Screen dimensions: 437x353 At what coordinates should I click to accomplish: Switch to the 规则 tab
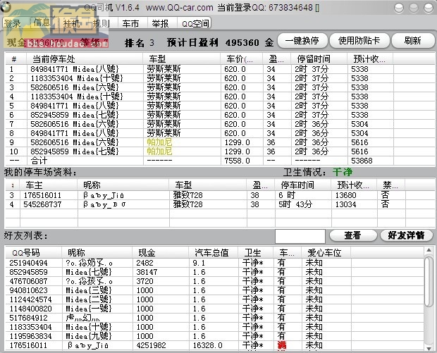click(x=102, y=23)
